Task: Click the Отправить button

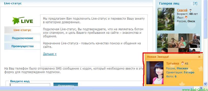Action: point(66,84)
